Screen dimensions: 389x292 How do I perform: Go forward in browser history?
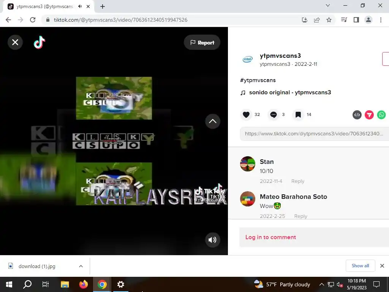21,20
